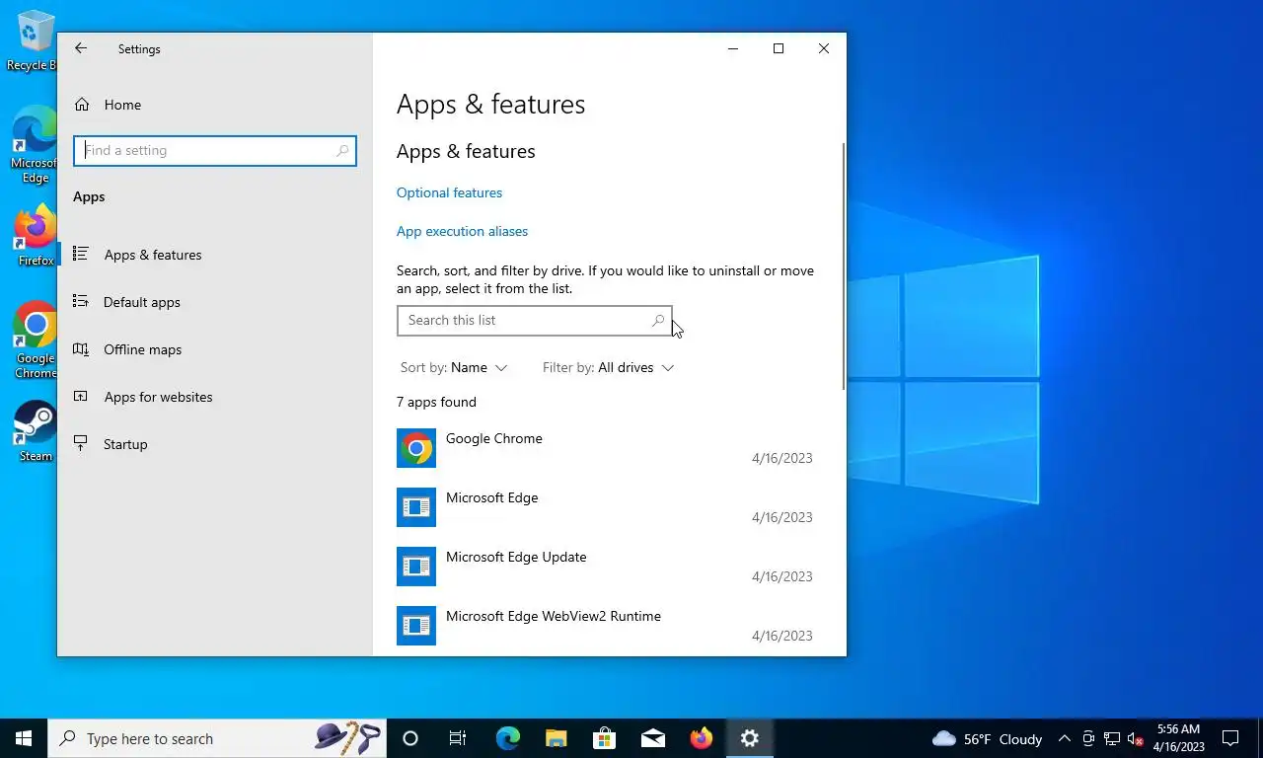Open the Offline maps section
Viewport: 1263px width, 758px height.
(x=215, y=349)
